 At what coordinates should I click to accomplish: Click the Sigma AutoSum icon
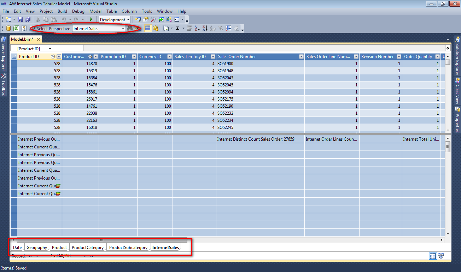click(177, 28)
